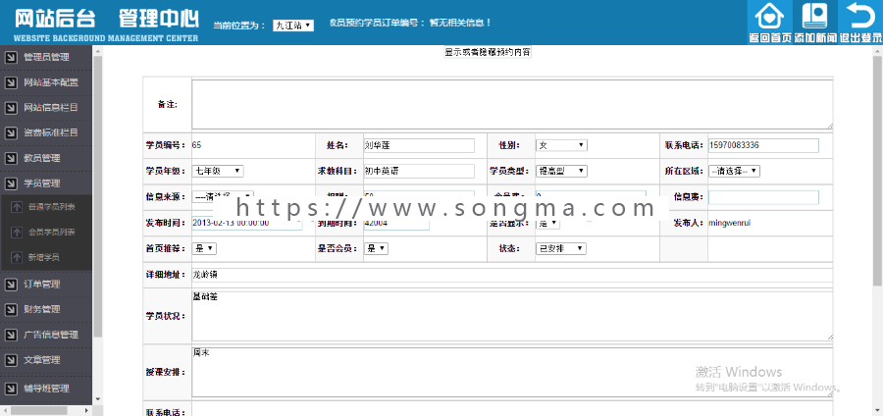883x416 pixels.
Task: Click the main page vertical scrollbar
Action: (x=878, y=169)
